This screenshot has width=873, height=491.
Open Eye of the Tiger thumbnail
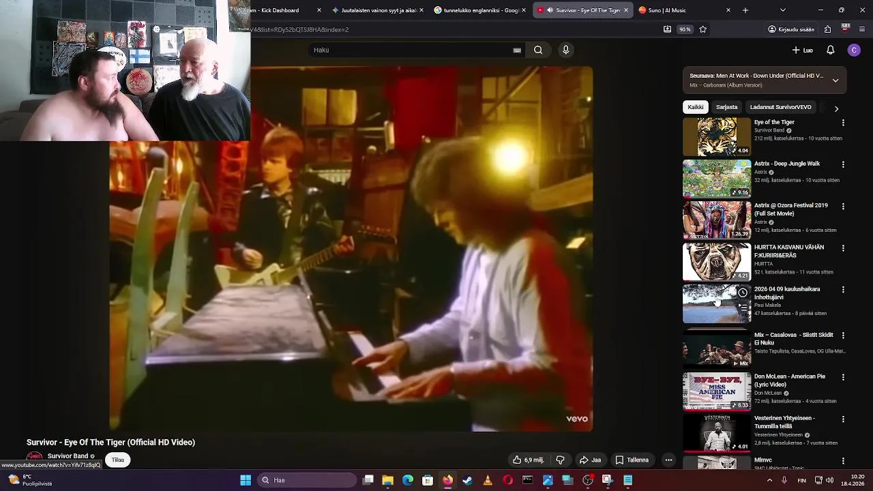(717, 136)
